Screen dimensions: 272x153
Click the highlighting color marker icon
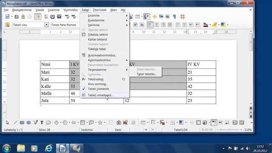[214, 25]
